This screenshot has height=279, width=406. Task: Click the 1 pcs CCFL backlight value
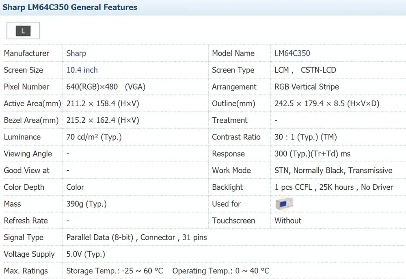(334, 187)
